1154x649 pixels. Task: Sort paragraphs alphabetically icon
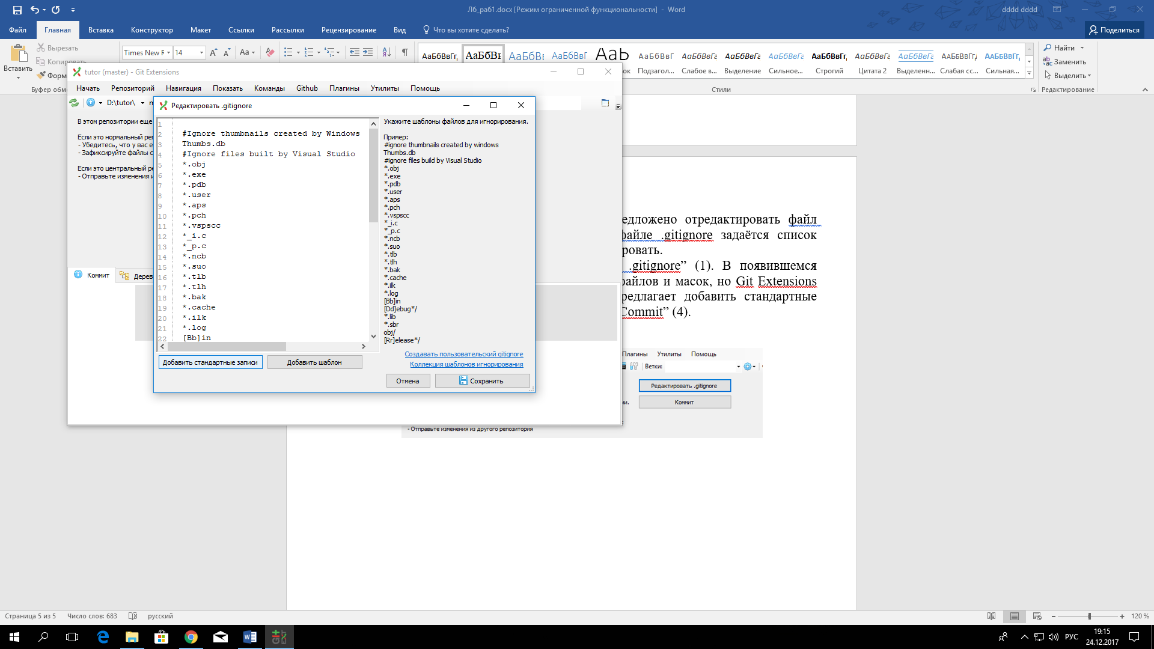386,52
